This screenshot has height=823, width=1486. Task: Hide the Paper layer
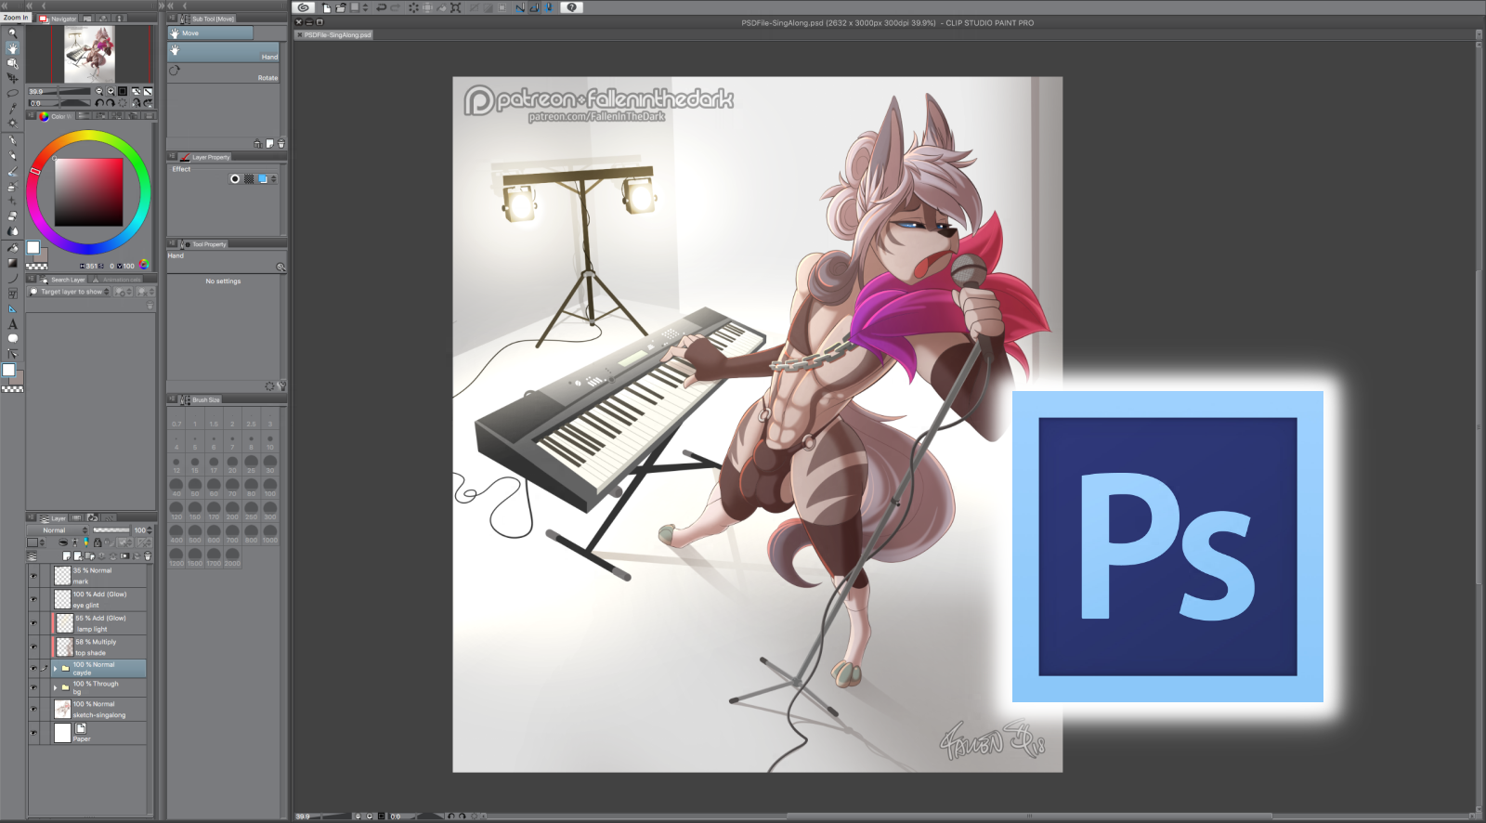coord(33,733)
